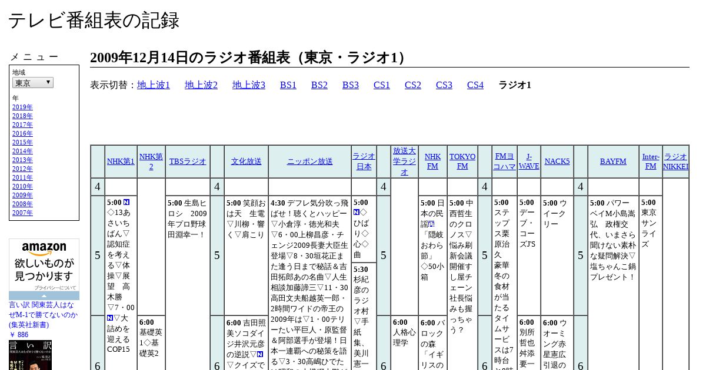Go to the 2010年 archive

[x=22, y=186]
